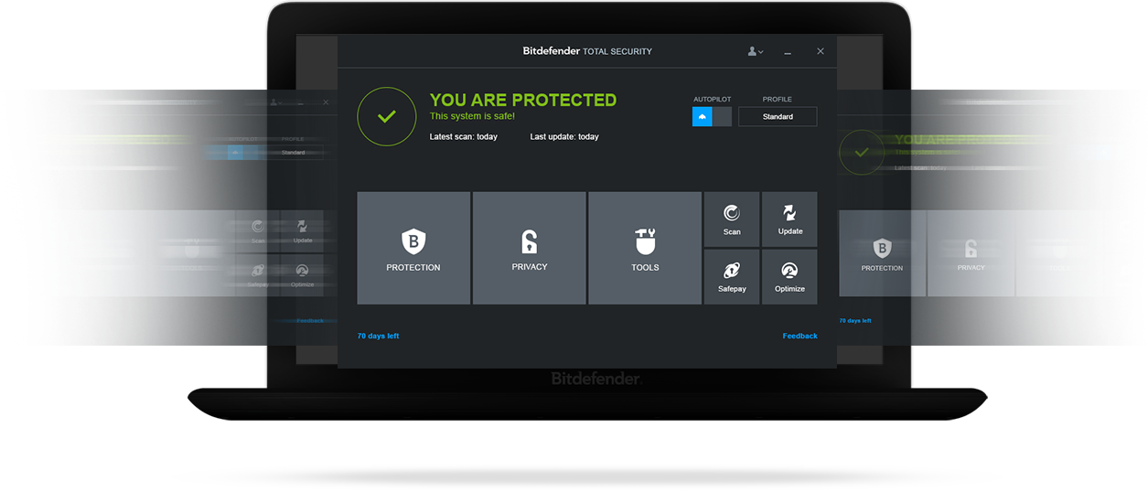The width and height of the screenshot is (1148, 492).
Task: Click the Feedback link
Action: pyautogui.click(x=800, y=336)
